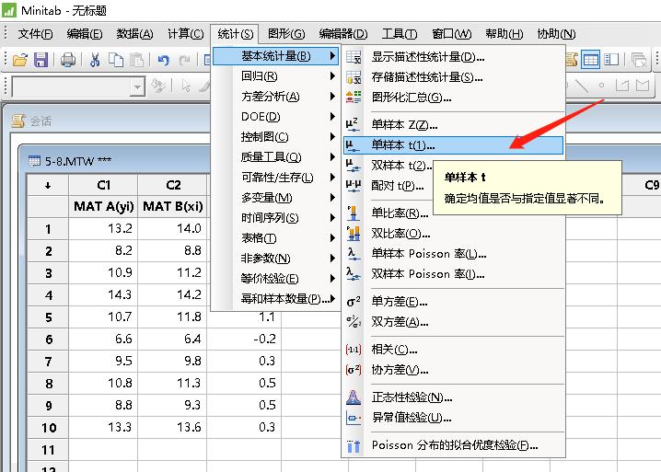
Task: Click the icon beside Poisson 分布的拟合优度检验
Action: [x=354, y=445]
